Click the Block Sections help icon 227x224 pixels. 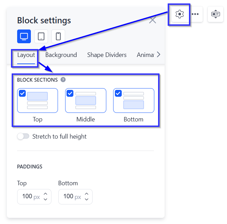(x=63, y=80)
